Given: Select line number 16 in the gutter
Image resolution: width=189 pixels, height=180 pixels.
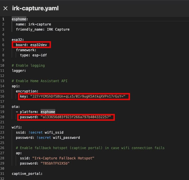Looking at the screenshot, I should (x=3, y=96).
